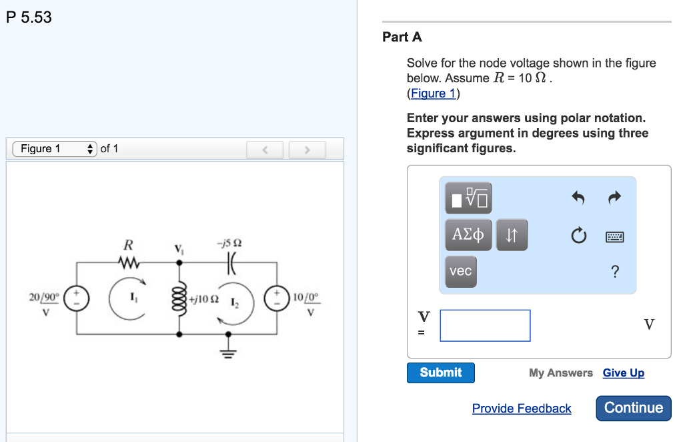Open the Figure 1 link
This screenshot has height=442, width=683.
(432, 93)
